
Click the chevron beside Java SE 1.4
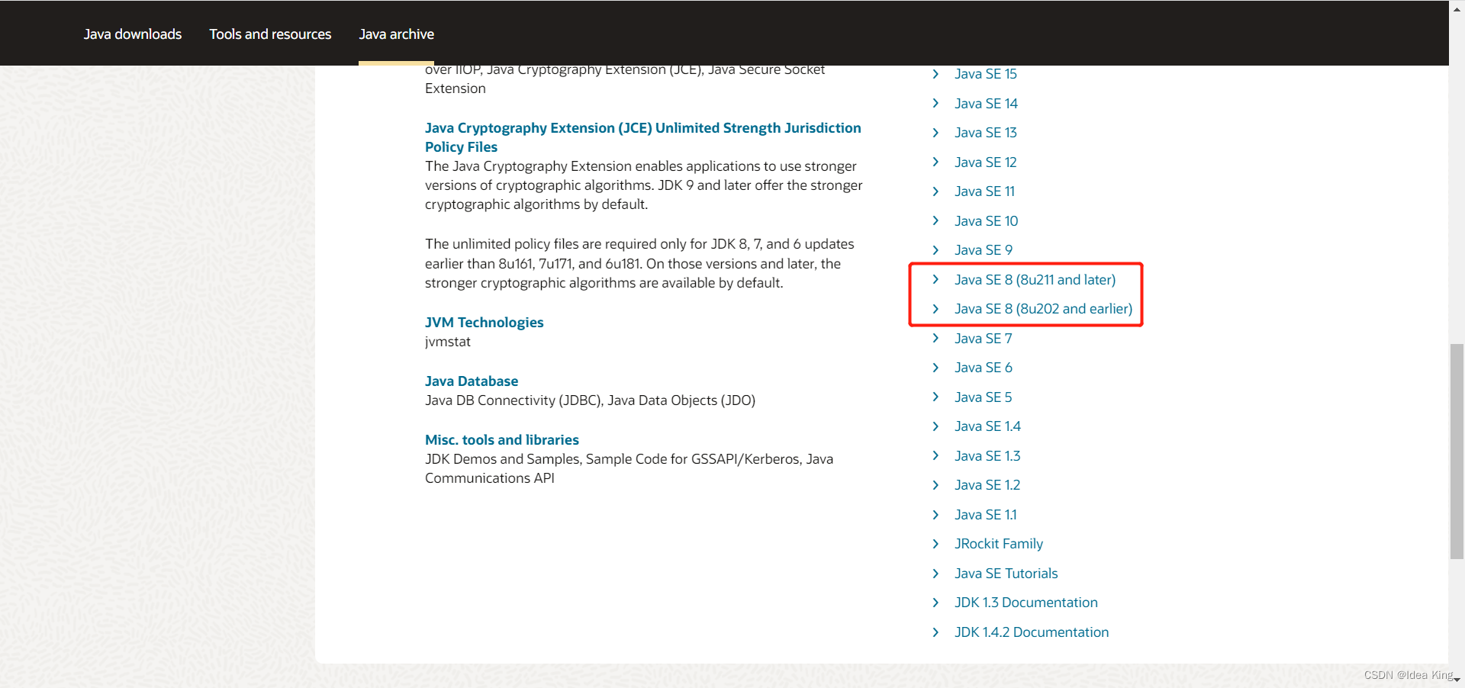935,426
